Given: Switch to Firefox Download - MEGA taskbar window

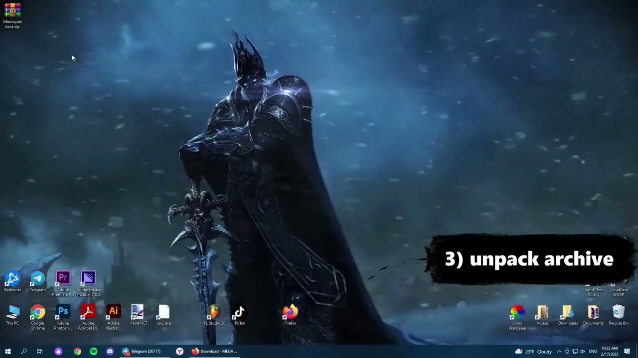Looking at the screenshot, I should [215, 352].
